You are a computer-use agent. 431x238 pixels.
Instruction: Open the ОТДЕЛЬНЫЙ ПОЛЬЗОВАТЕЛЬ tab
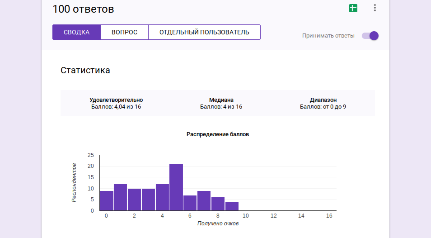pyautogui.click(x=204, y=32)
